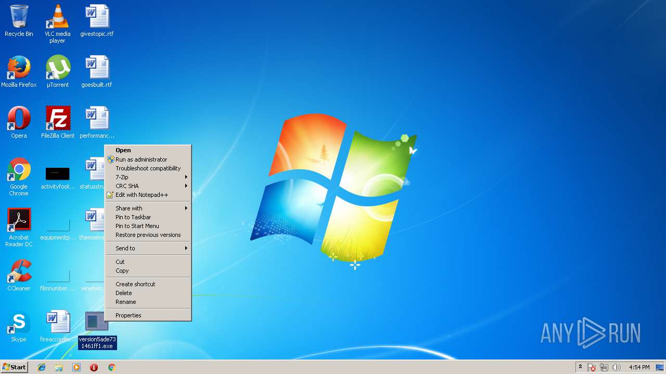
Task: Open the Start menu button
Action: pos(14,367)
